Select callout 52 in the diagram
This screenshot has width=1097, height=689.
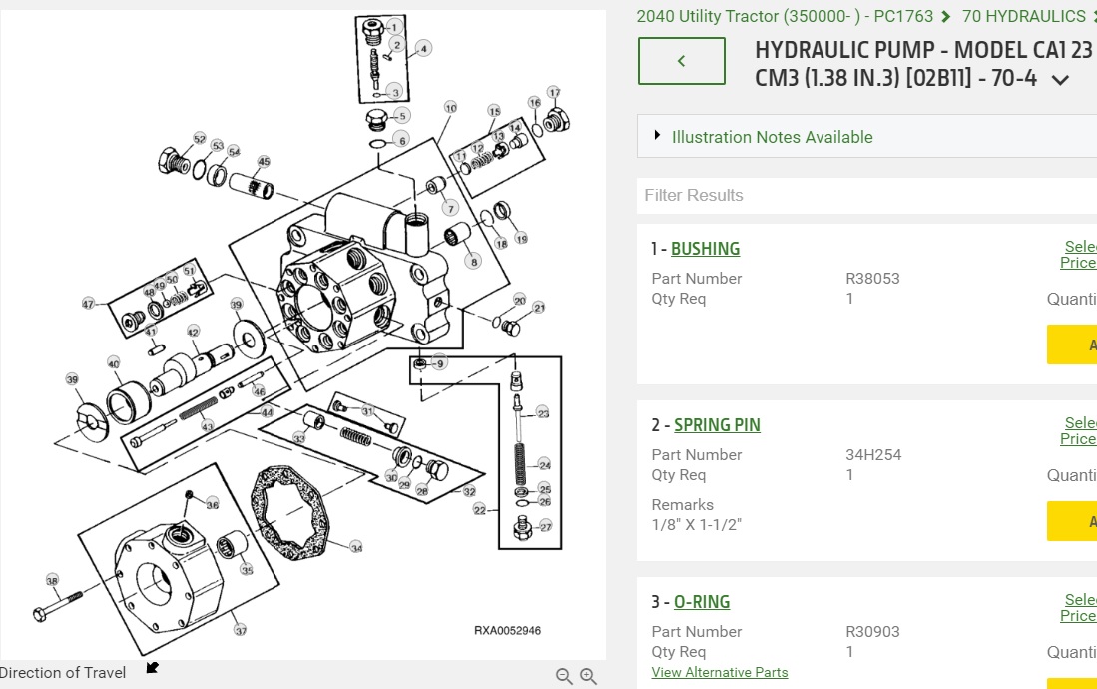point(200,139)
